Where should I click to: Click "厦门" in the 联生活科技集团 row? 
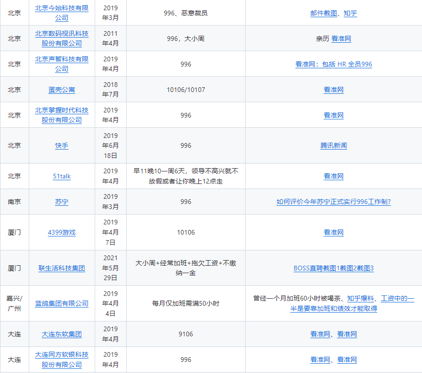click(14, 268)
